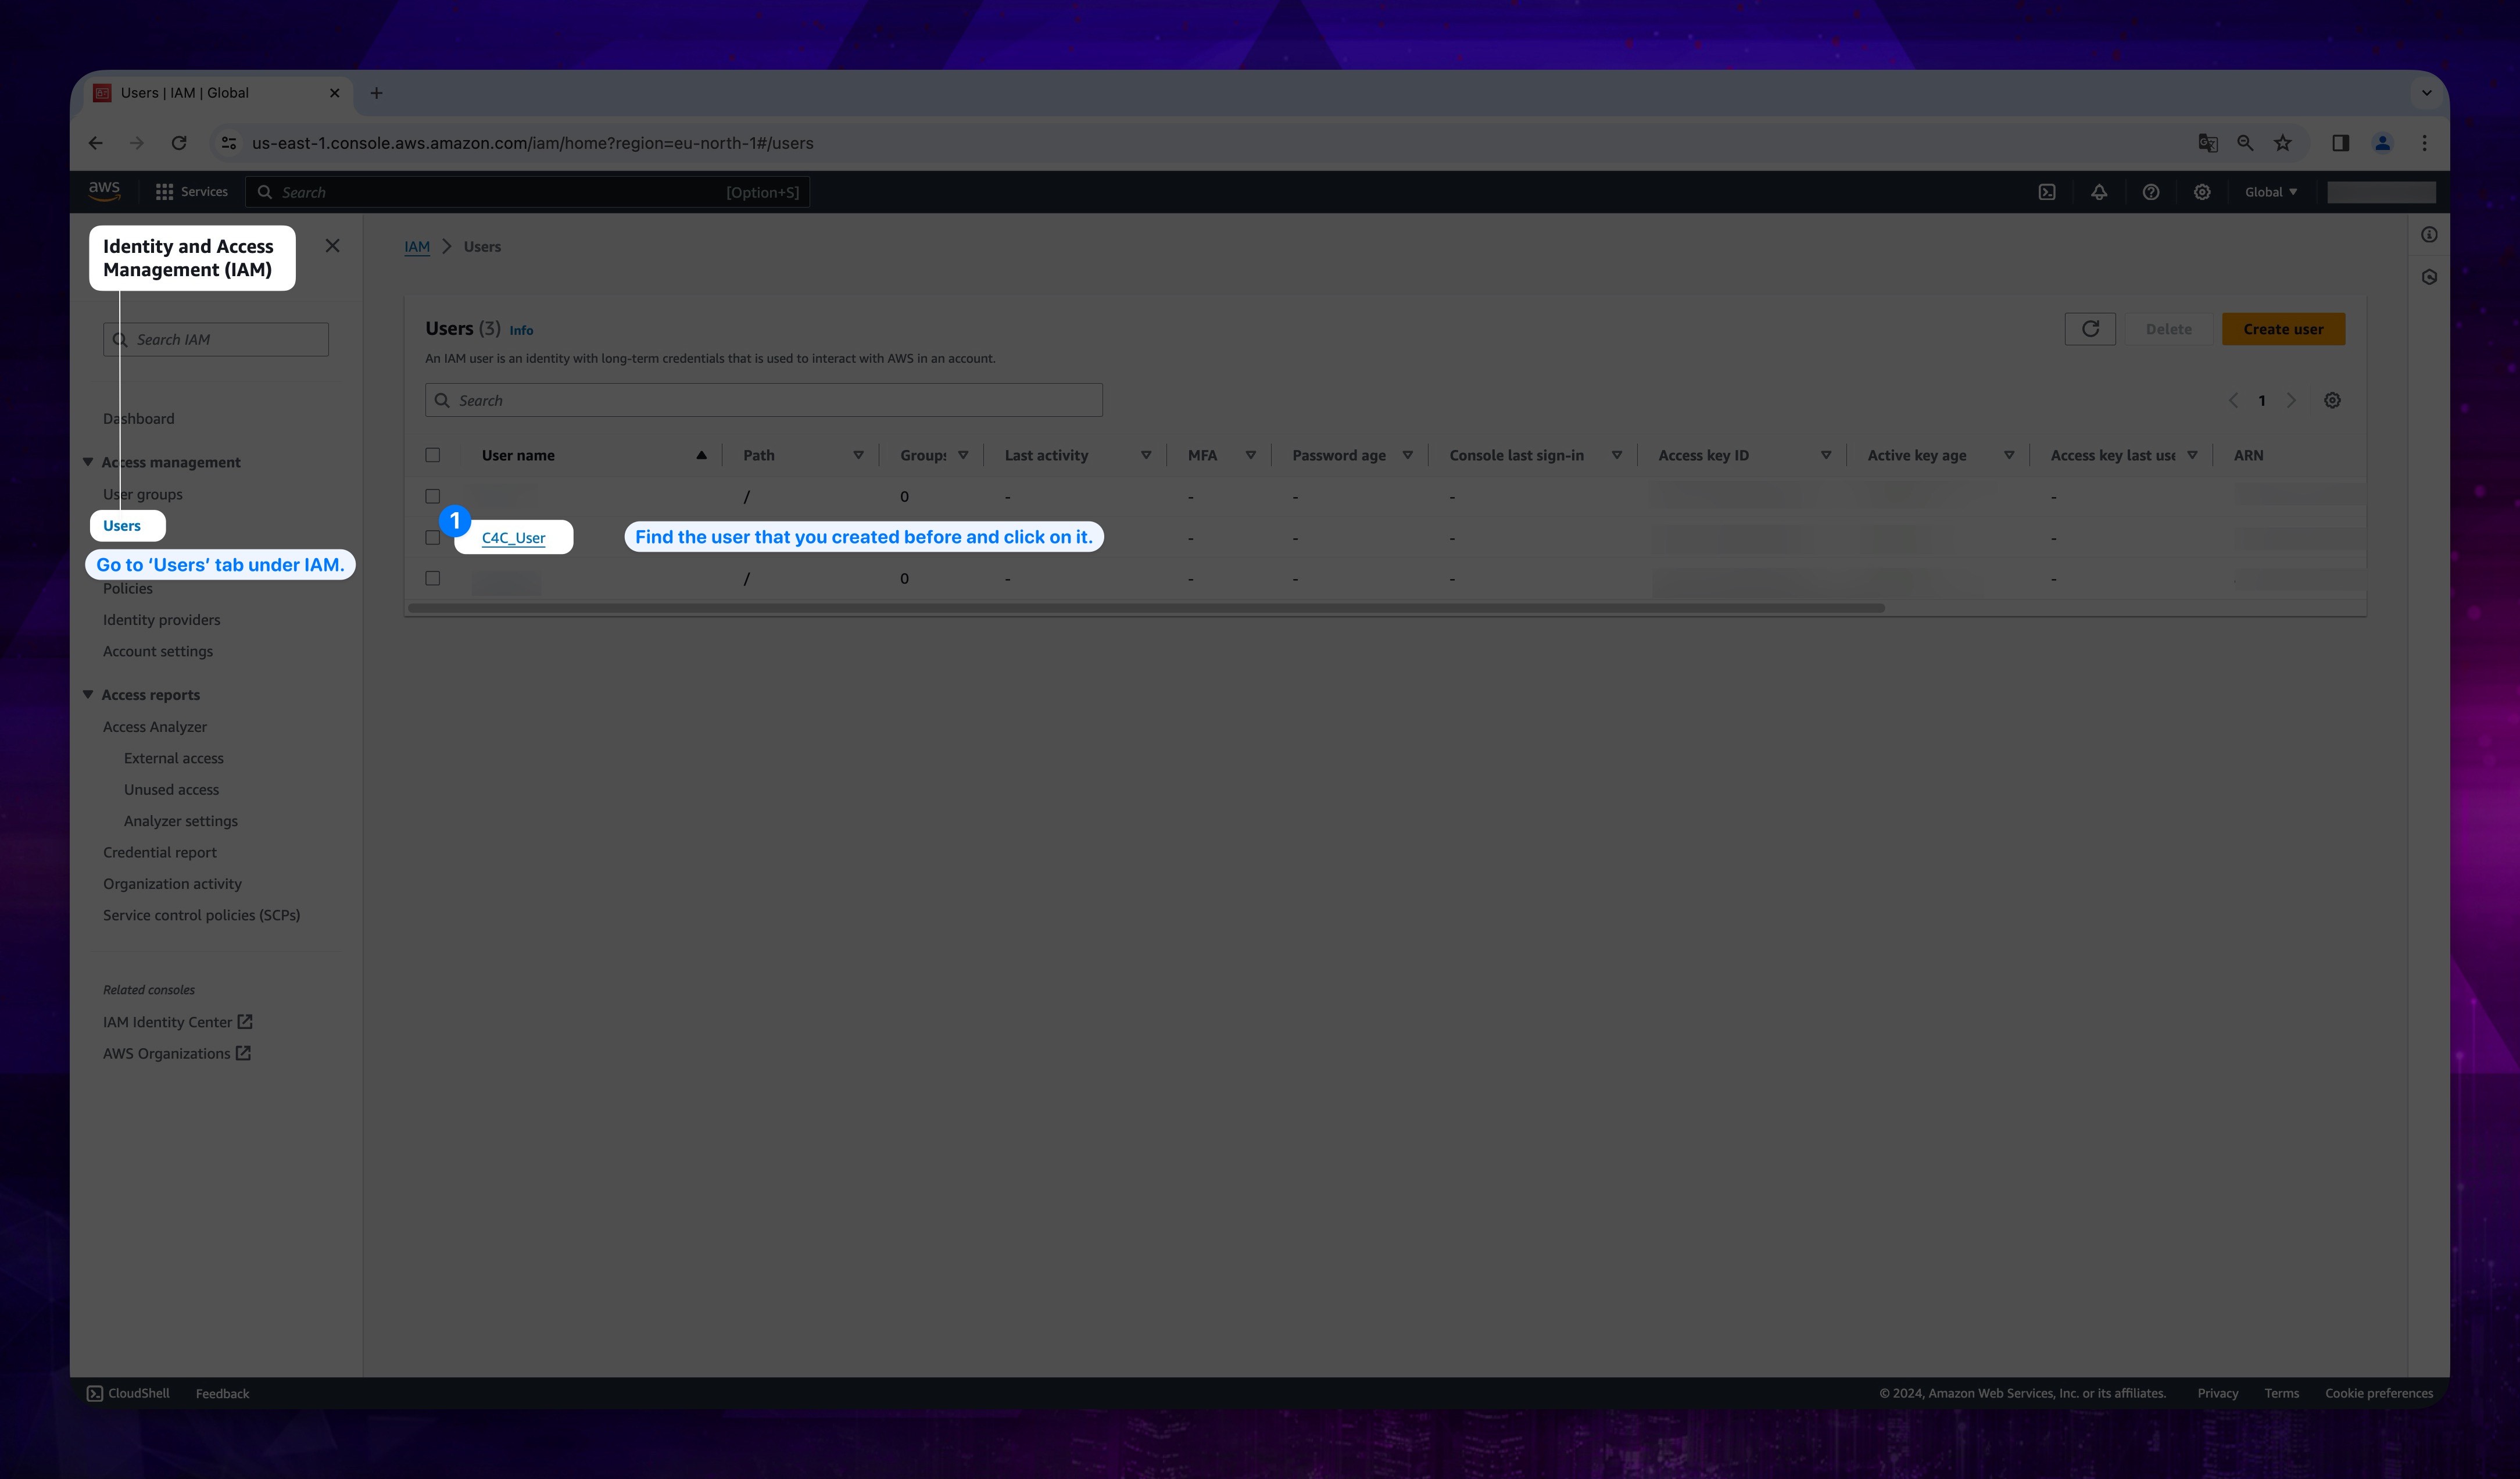Collapse the Access reports section
This screenshot has width=2520, height=1479.
88,694
